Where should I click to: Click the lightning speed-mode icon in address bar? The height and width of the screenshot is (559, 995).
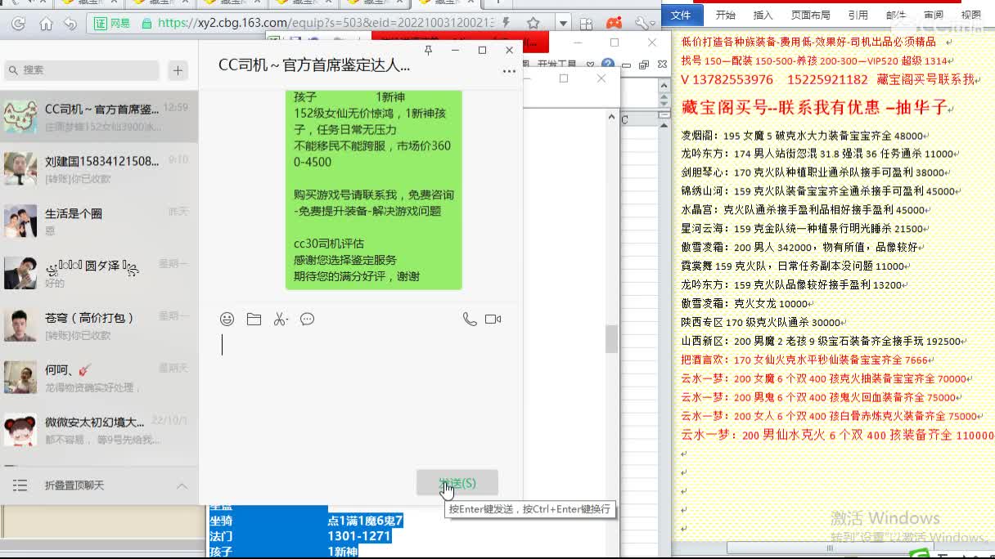(507, 23)
